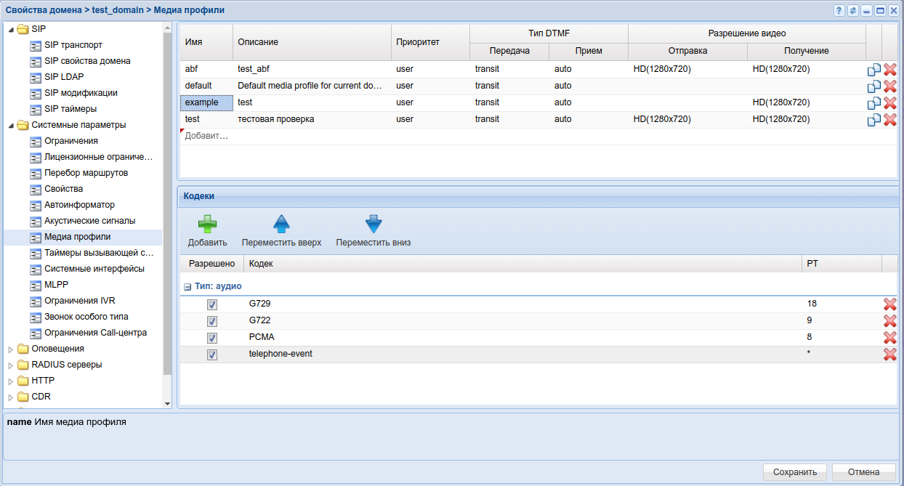Click the Добавить new profile row field
Viewport: 904px width, 486px height.
pos(207,136)
